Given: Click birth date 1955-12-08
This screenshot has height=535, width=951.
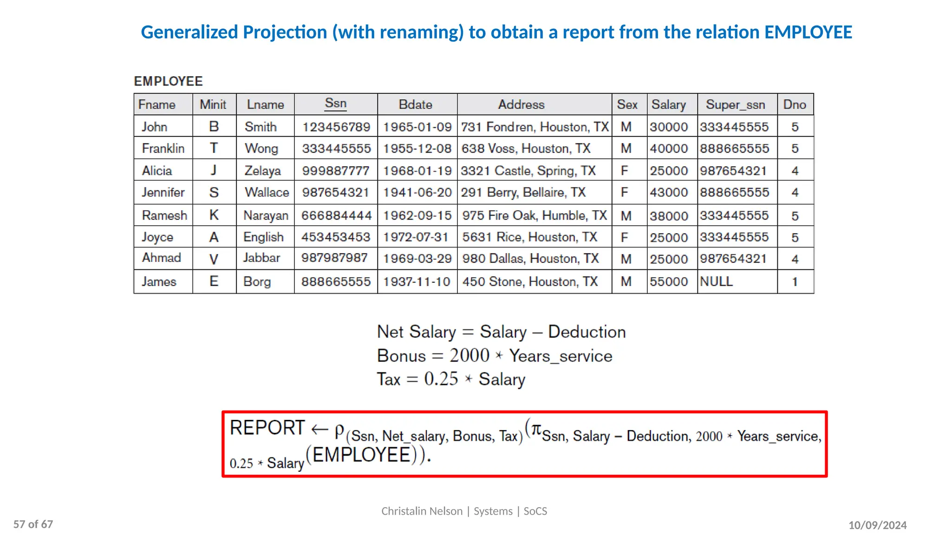Looking at the screenshot, I should pos(417,149).
